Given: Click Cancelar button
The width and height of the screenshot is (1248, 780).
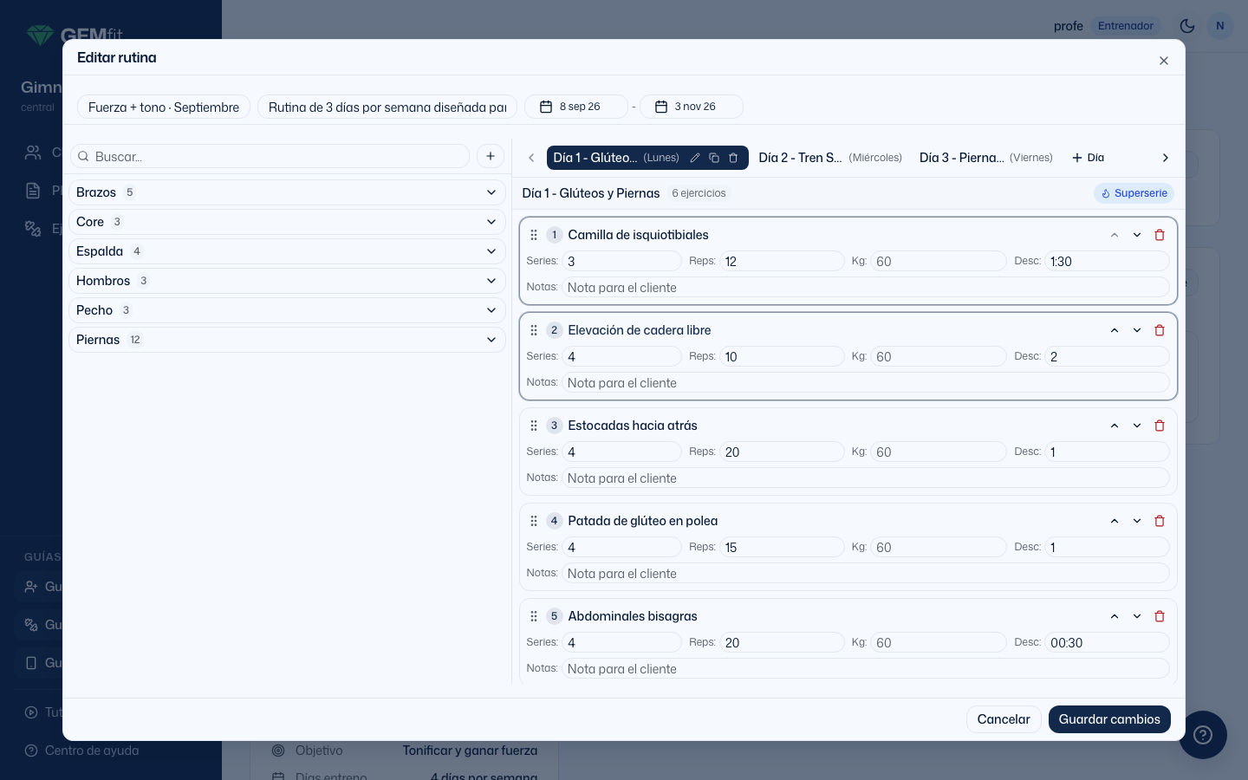Looking at the screenshot, I should (x=1004, y=719).
